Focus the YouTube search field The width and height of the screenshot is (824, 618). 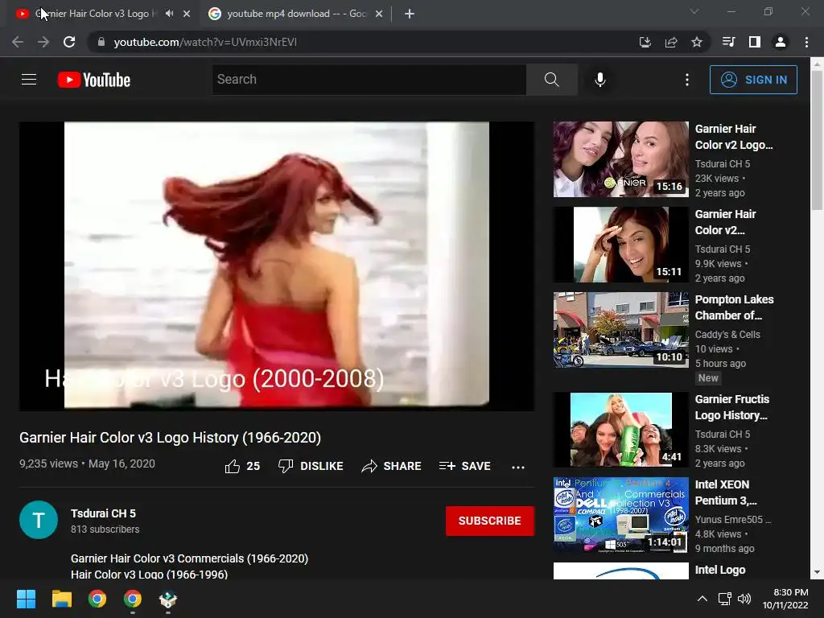[369, 80]
